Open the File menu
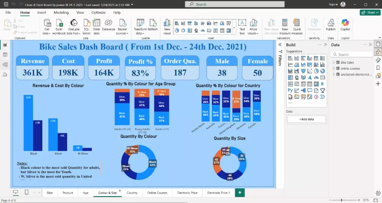The width and height of the screenshot is (382, 203). click(x=8, y=13)
